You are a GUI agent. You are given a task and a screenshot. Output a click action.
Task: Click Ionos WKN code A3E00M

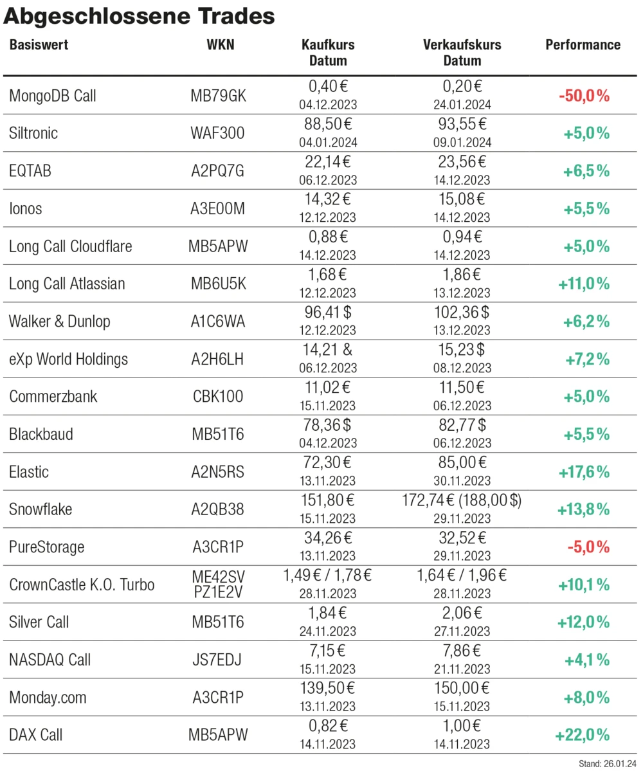coord(218,209)
